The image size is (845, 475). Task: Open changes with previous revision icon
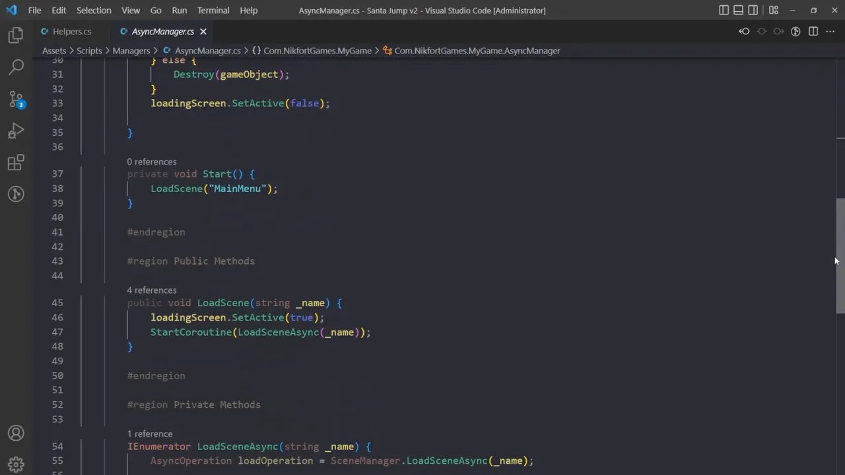click(x=744, y=32)
